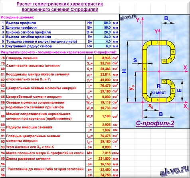Click the principal moment value in row 92
Viewport: 190px width, 178px height.
point(102,141)
